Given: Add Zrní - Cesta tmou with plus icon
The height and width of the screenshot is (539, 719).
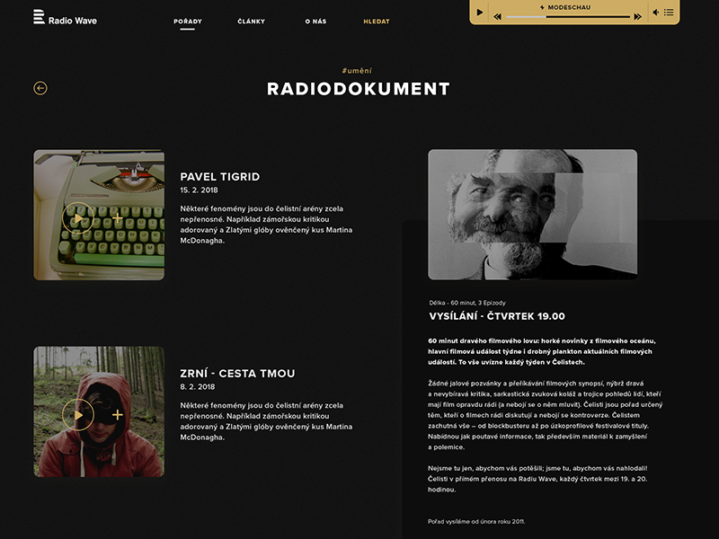Looking at the screenshot, I should coord(118,414).
